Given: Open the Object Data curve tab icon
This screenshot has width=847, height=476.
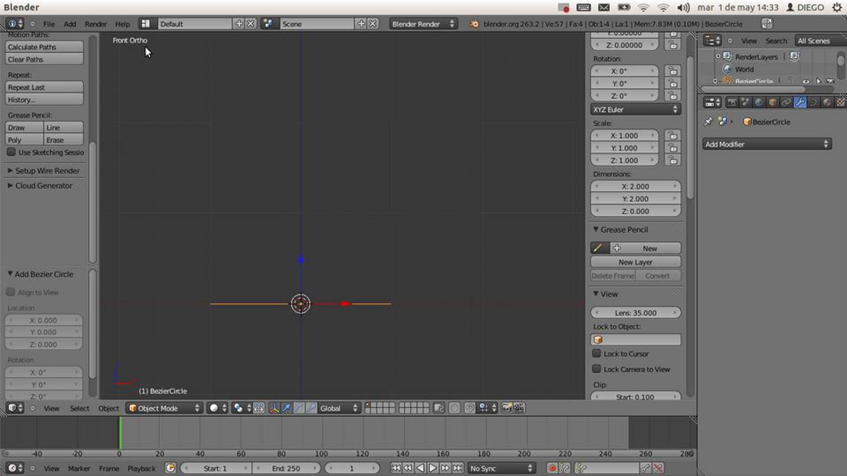Looking at the screenshot, I should click(x=813, y=103).
